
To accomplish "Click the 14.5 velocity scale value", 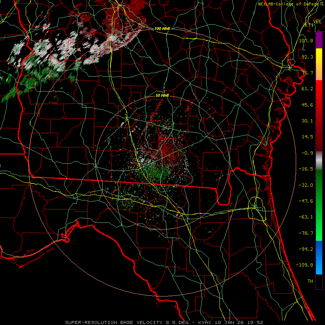I will tap(307, 137).
